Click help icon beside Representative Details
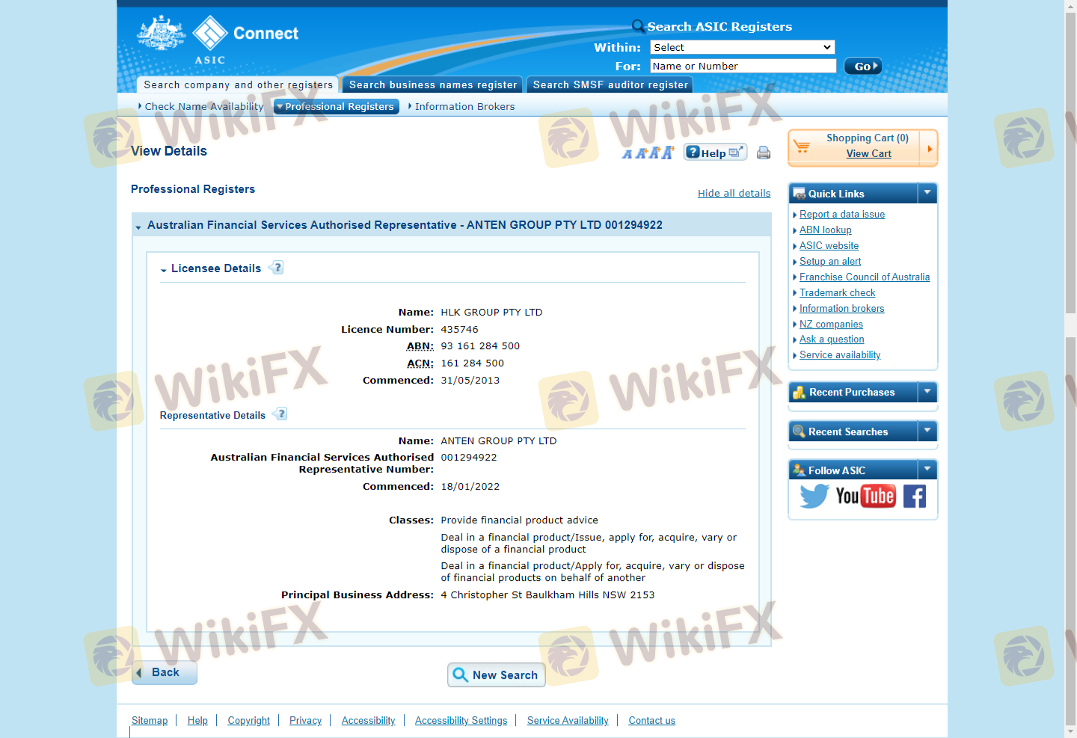The width and height of the screenshot is (1077, 738). tap(280, 414)
